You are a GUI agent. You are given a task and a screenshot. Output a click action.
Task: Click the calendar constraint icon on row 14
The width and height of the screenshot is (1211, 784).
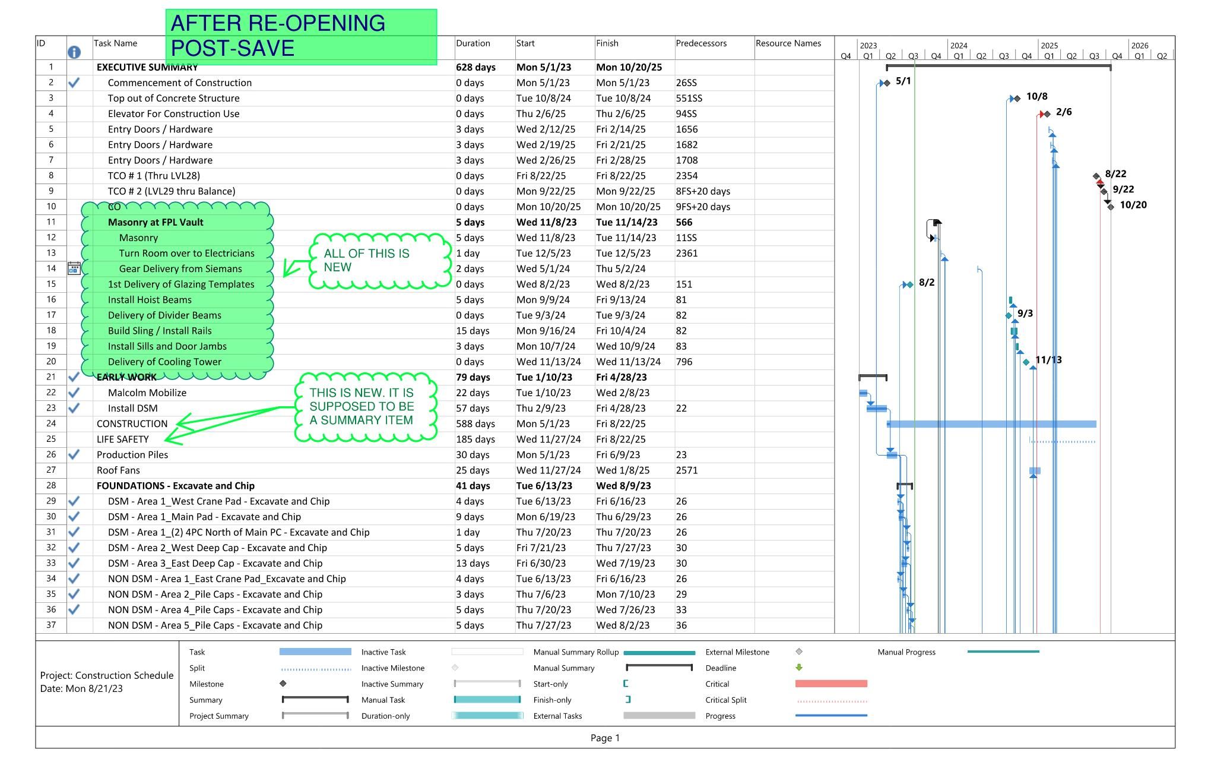(74, 268)
